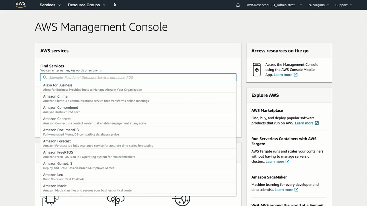
Task: Select Amazon Chime from suggestions
Action: [x=138, y=98]
